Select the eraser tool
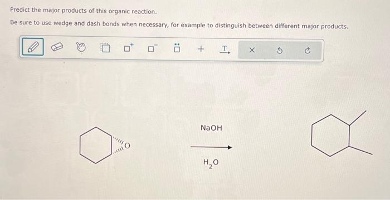 click(x=57, y=47)
